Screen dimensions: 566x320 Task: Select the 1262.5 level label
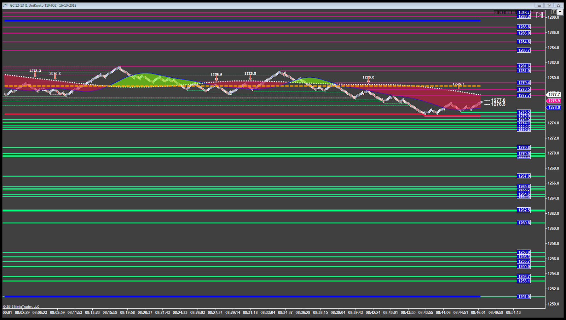[x=524, y=210]
